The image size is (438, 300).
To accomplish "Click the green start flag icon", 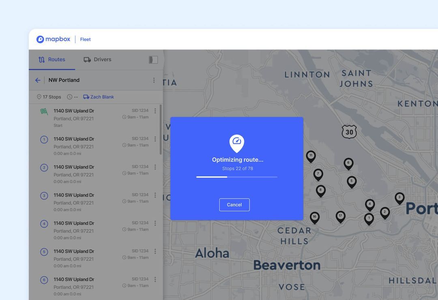I will [x=44, y=110].
